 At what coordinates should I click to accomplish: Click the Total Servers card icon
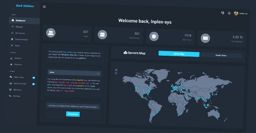(x=102, y=35)
